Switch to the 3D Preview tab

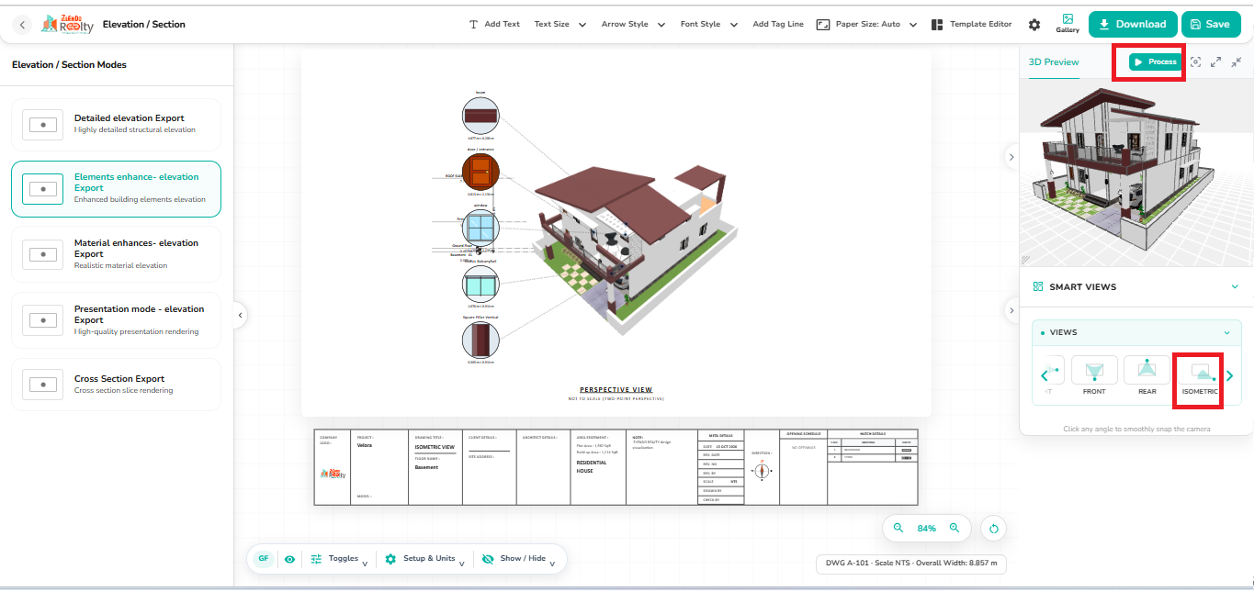[x=1054, y=61]
